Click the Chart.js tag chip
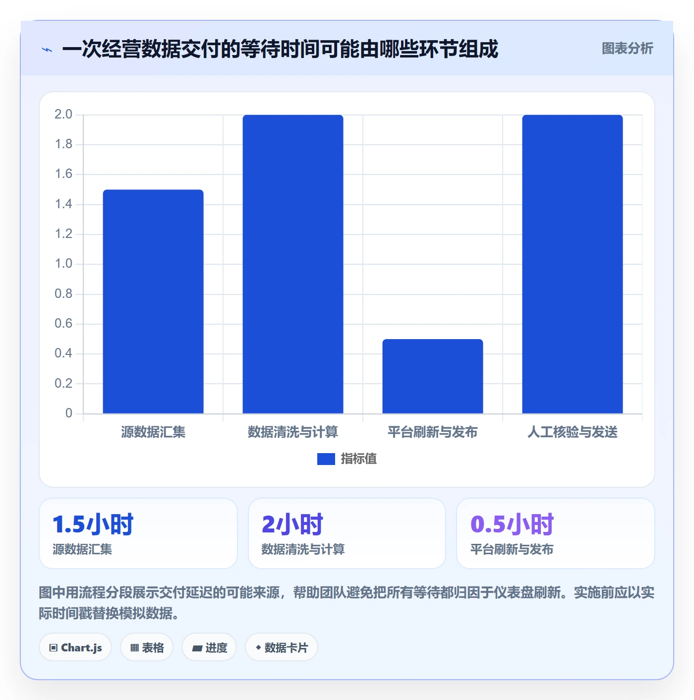The height and width of the screenshot is (700, 694). pyautogui.click(x=75, y=647)
